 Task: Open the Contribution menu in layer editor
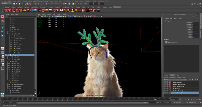[x=172, y=77]
